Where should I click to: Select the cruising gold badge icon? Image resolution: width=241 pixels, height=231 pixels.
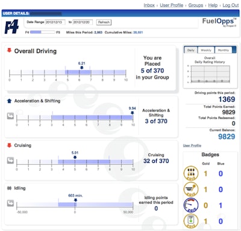[x=191, y=189]
